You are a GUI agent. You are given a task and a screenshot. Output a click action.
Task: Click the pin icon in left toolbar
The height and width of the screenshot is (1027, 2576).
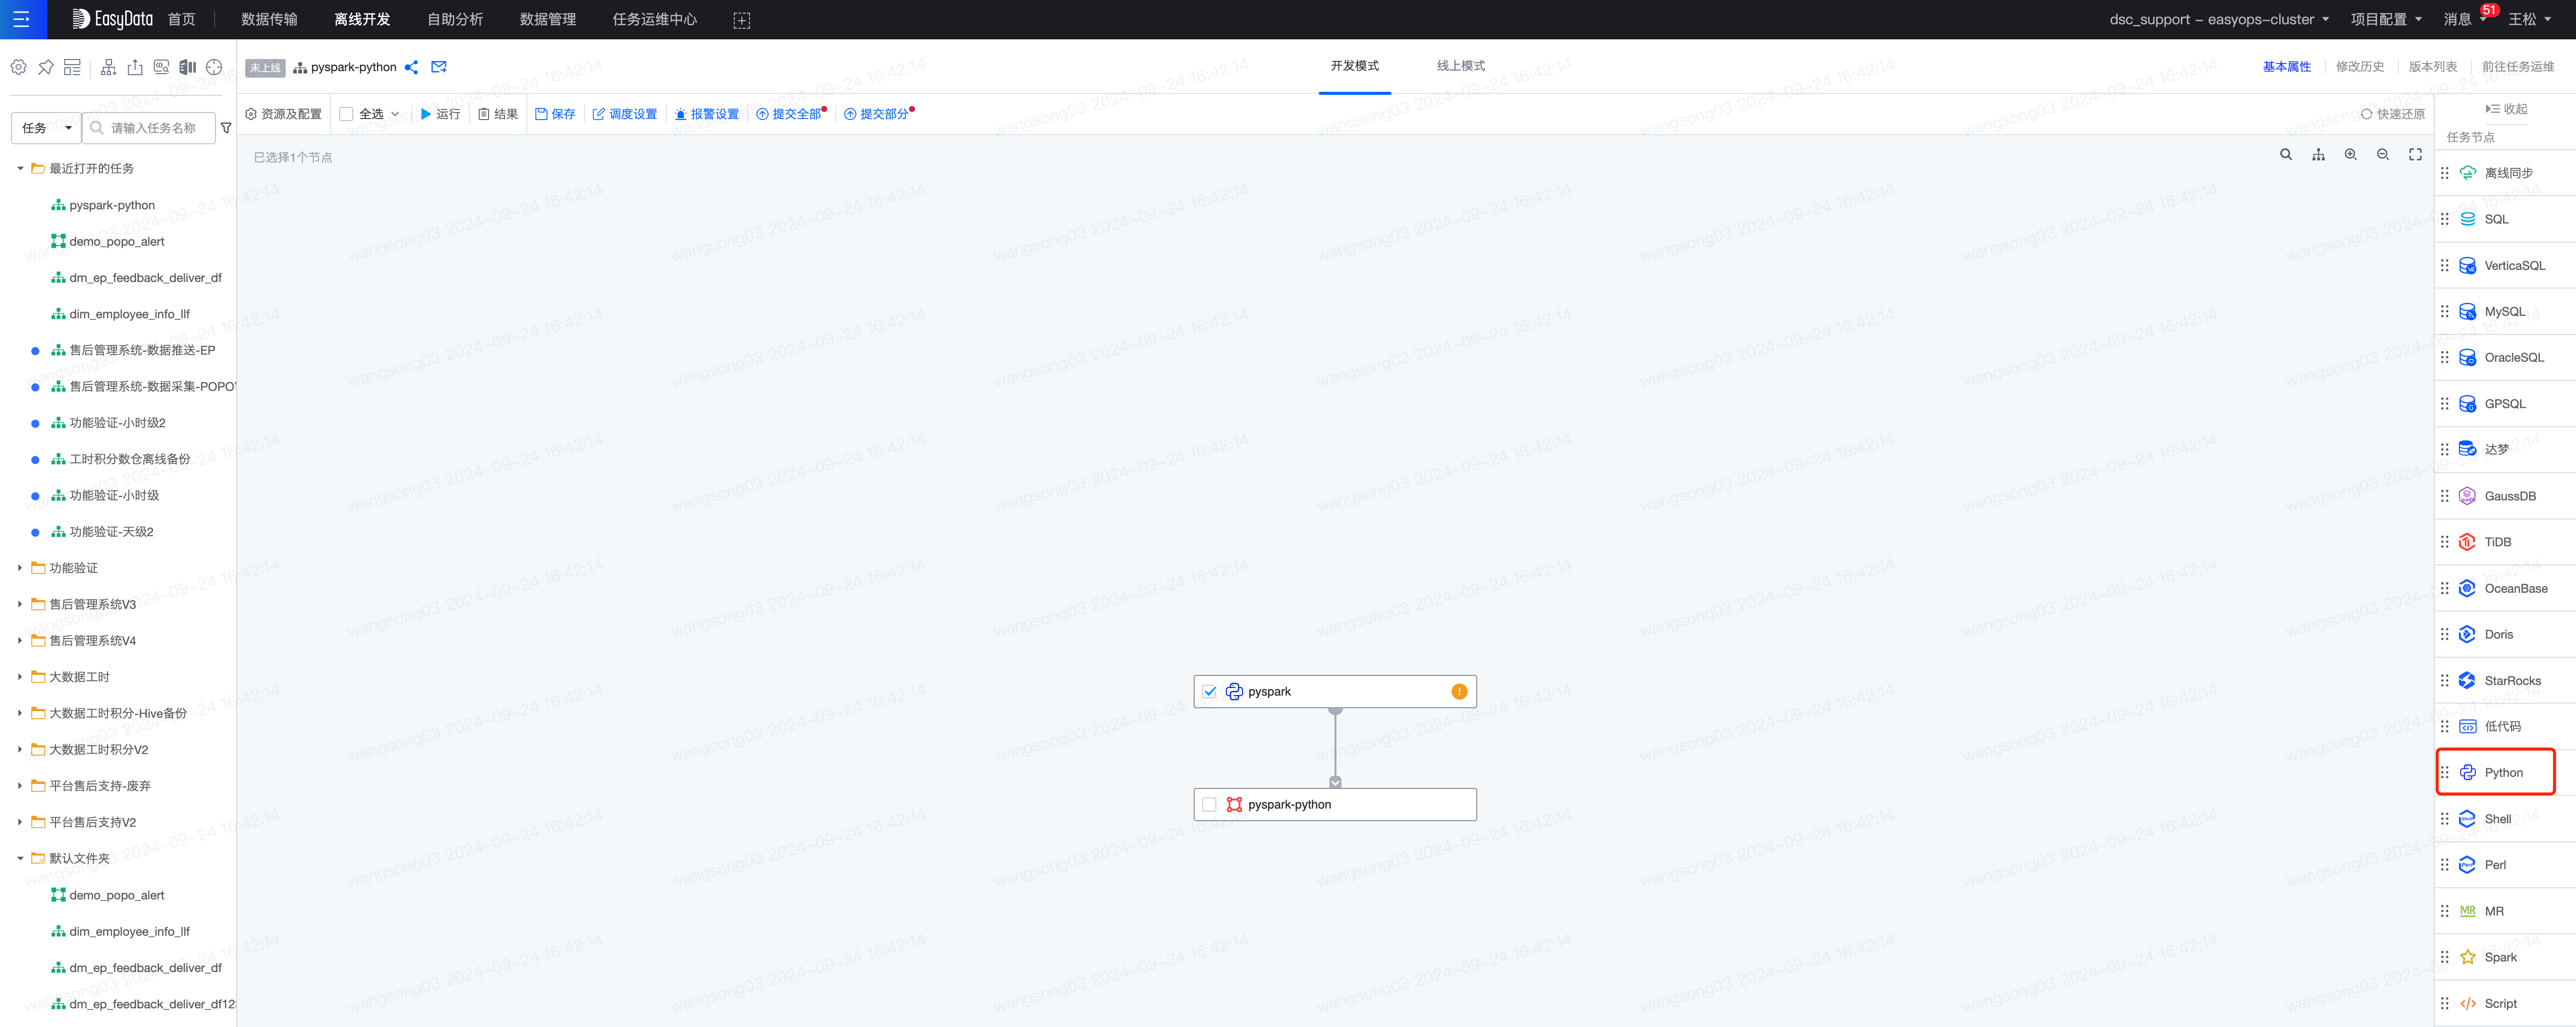tap(45, 67)
